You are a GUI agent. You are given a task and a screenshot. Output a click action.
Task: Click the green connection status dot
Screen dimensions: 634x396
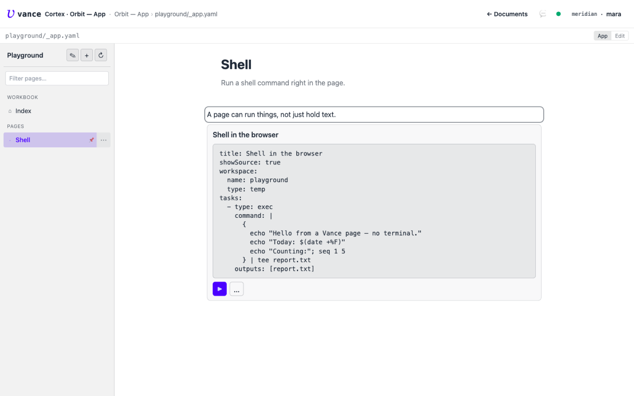[558, 14]
